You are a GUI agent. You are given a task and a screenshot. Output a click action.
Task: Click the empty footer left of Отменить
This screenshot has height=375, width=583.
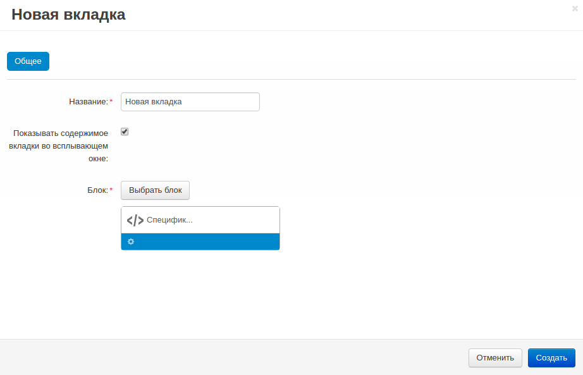coord(234,358)
